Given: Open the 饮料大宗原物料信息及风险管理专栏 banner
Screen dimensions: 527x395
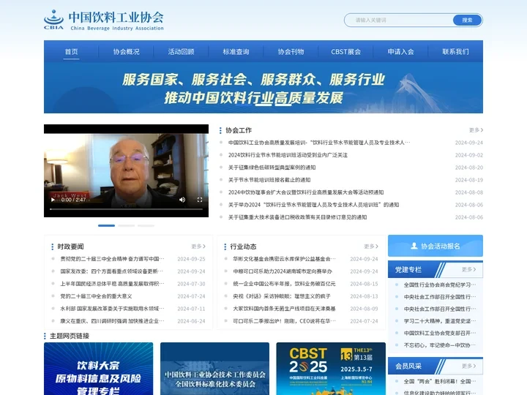Looking at the screenshot, I should pyautogui.click(x=99, y=369).
